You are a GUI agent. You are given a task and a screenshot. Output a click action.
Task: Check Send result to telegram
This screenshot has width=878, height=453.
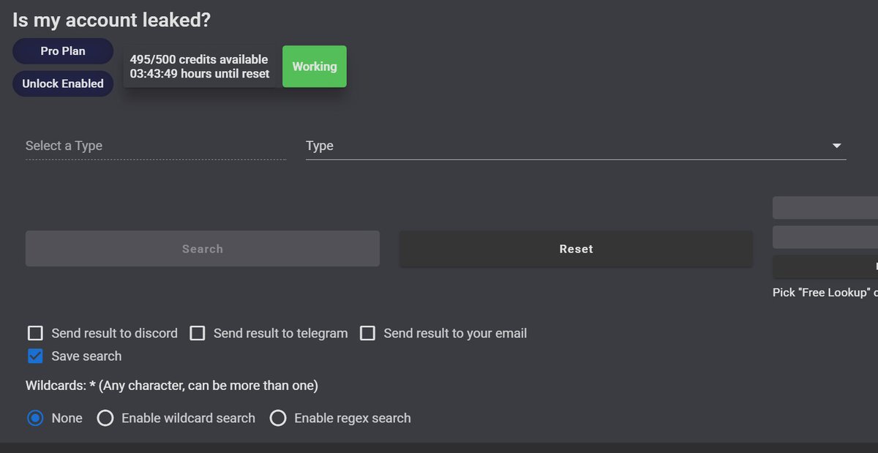click(x=198, y=333)
